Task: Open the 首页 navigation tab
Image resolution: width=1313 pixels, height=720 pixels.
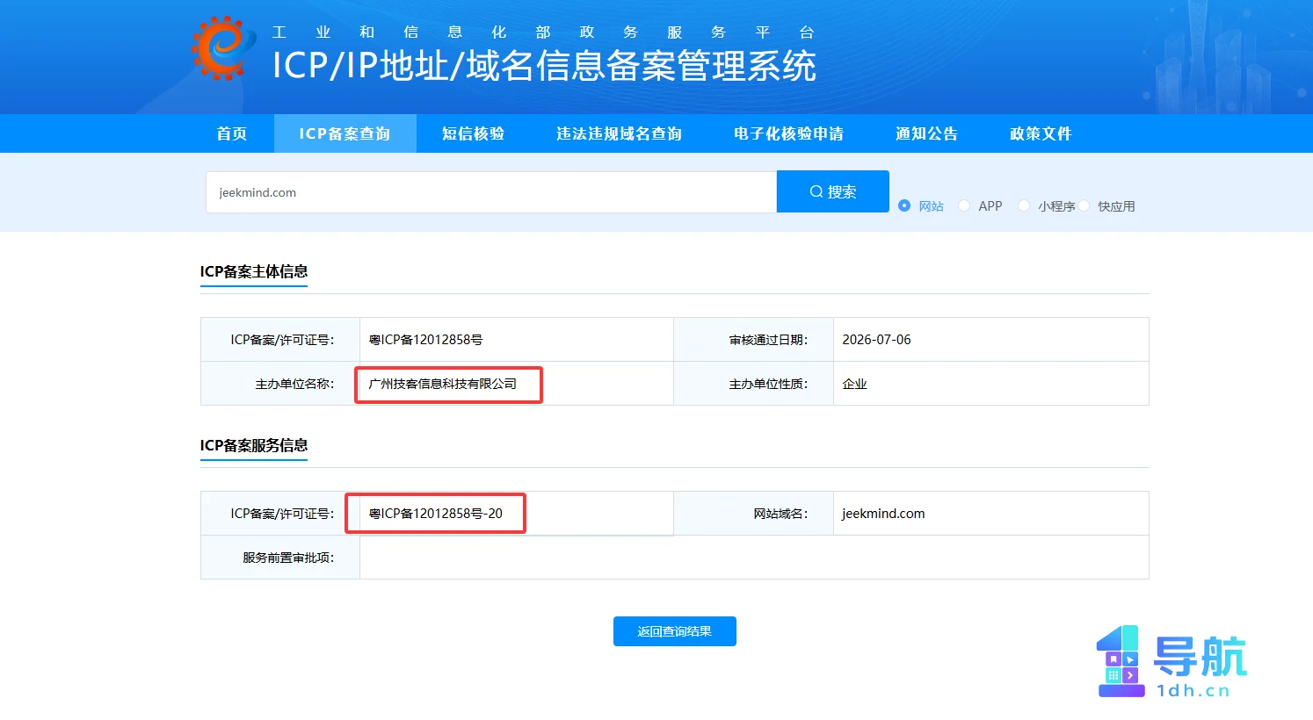Action: point(232,133)
